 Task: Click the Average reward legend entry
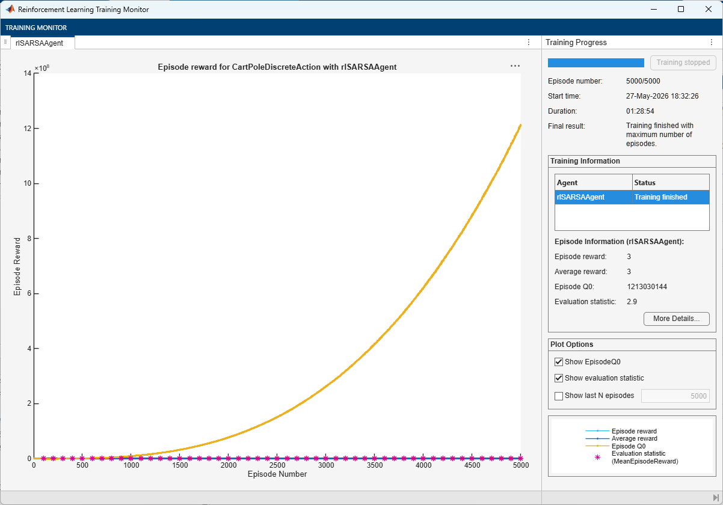click(x=621, y=438)
